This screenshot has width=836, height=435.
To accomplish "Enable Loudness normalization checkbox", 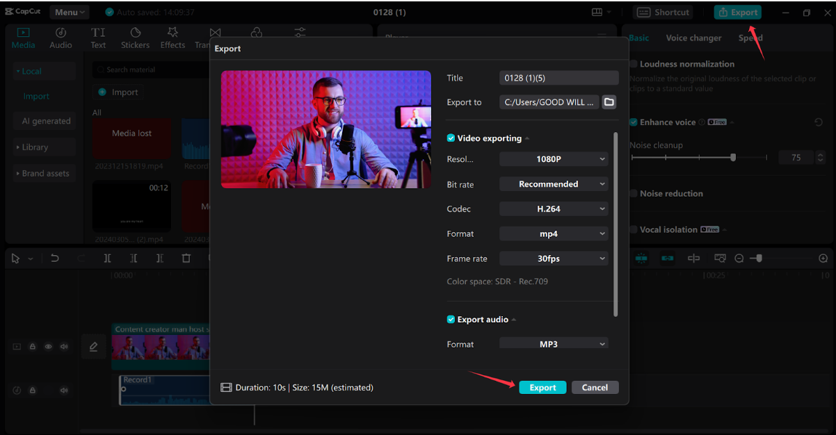I will (x=634, y=64).
